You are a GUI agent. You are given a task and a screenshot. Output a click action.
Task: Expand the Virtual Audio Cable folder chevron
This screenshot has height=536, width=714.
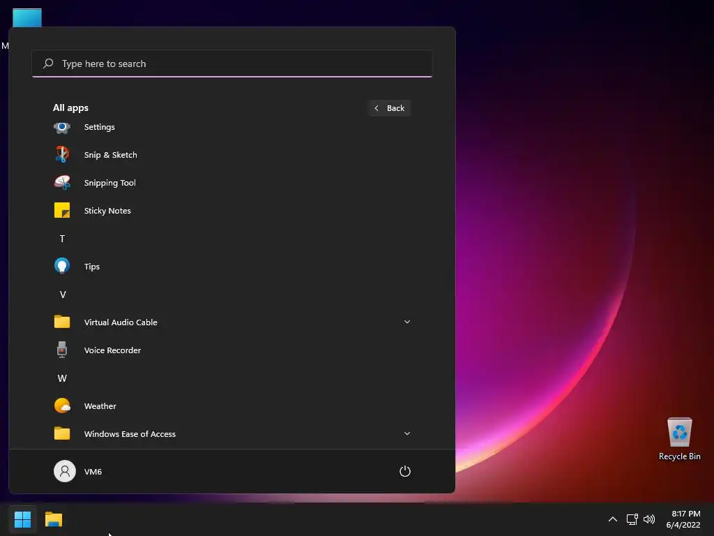(x=407, y=322)
